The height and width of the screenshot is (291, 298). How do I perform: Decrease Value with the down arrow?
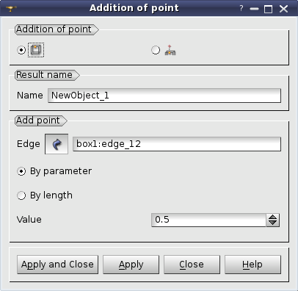pyautogui.click(x=272, y=223)
